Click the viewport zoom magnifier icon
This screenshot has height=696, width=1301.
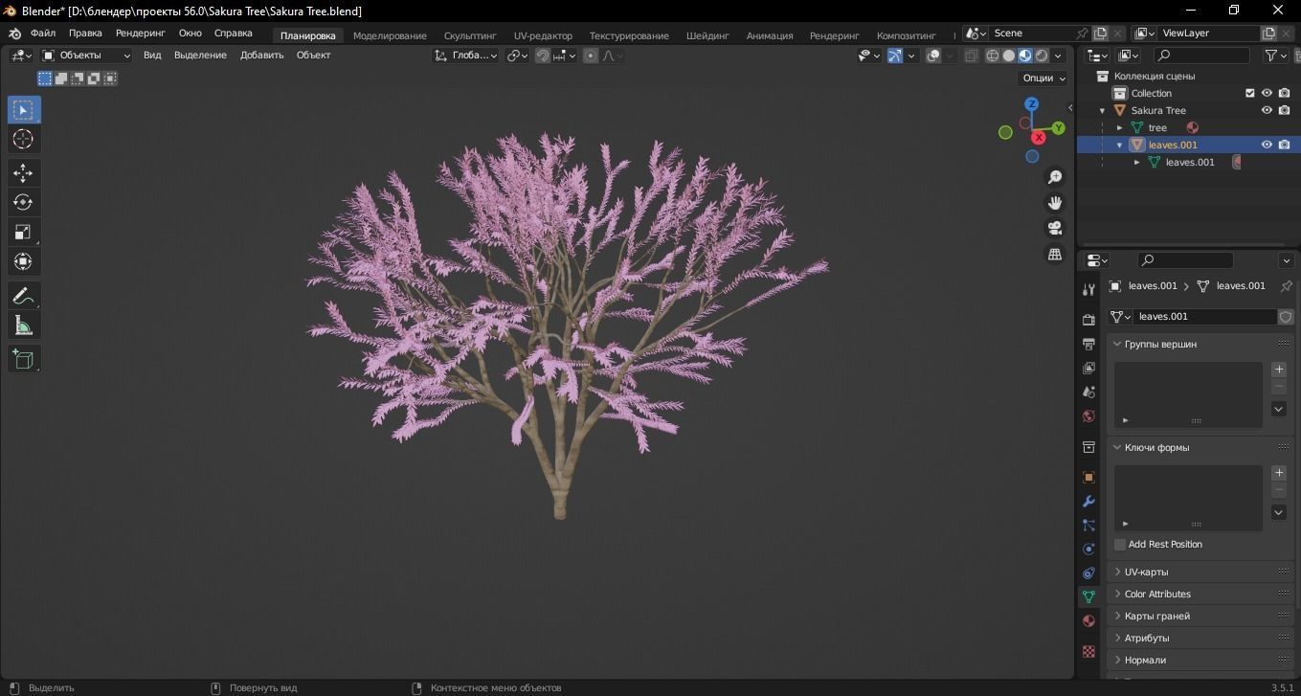1055,177
